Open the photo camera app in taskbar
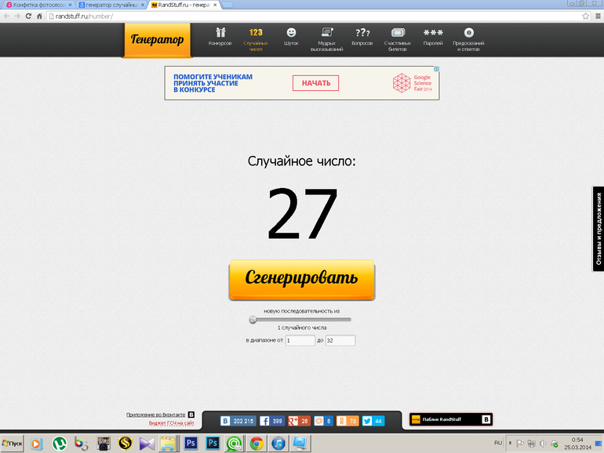The width and height of the screenshot is (604, 453). (x=104, y=444)
